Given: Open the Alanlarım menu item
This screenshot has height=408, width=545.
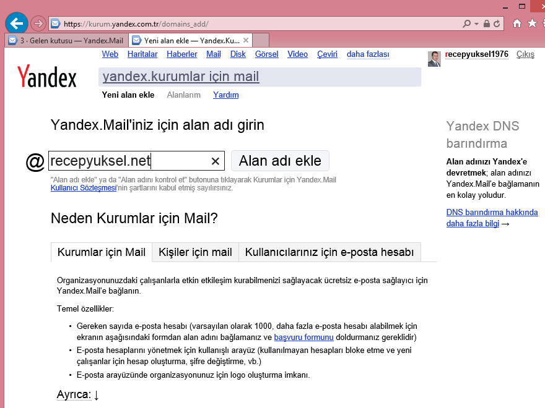Looking at the screenshot, I should click(x=183, y=95).
